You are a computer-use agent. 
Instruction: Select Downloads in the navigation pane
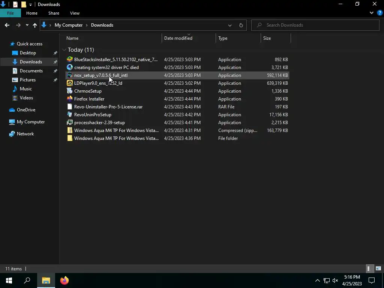tap(31, 62)
